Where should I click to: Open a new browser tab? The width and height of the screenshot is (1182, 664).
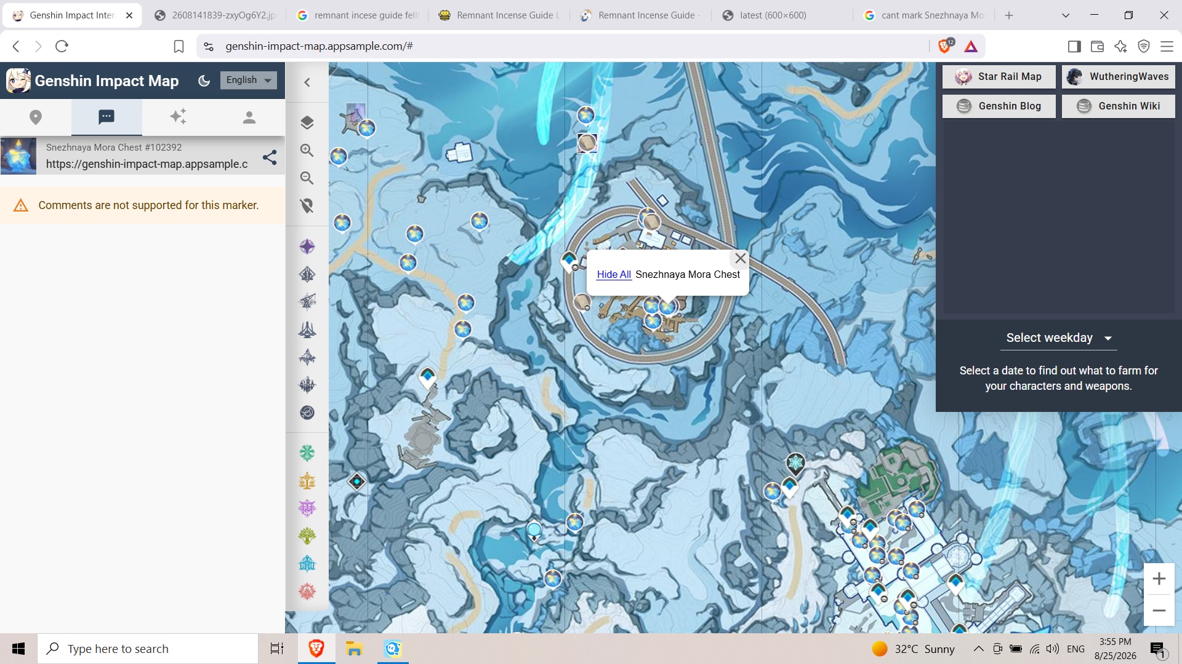(1009, 15)
